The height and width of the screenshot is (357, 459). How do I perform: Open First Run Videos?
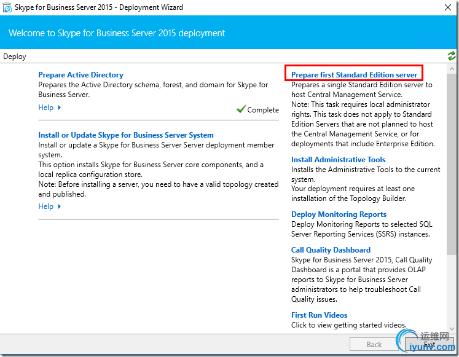pos(319,315)
